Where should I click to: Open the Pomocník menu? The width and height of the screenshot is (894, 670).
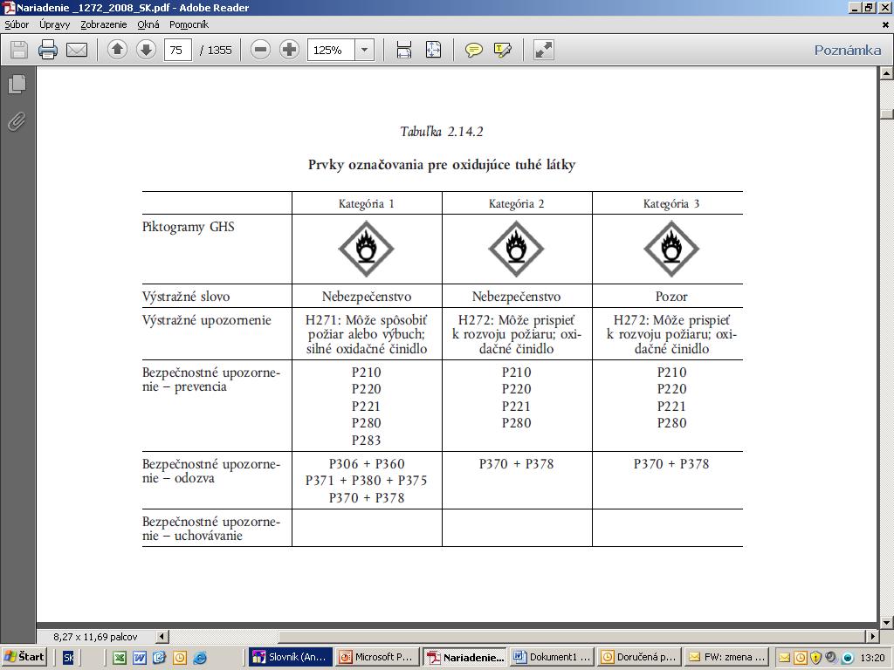click(x=189, y=24)
